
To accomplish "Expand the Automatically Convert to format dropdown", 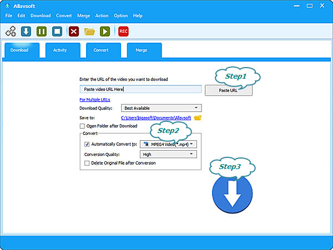I will [168, 145].
